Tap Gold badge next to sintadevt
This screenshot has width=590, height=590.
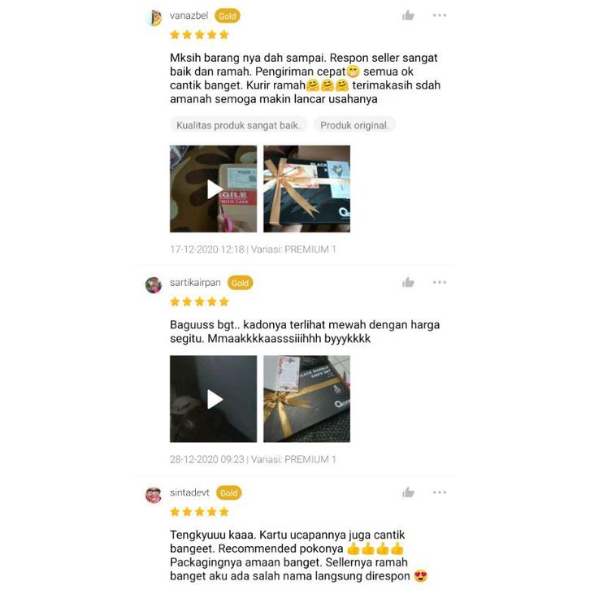[x=229, y=493]
